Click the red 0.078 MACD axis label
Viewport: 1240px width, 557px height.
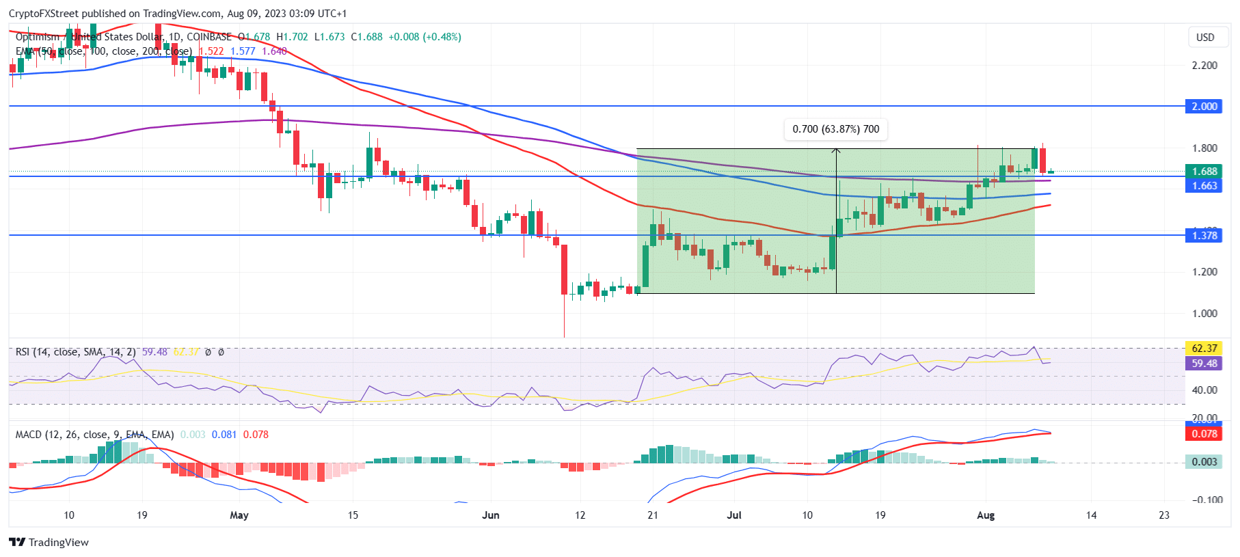pos(1204,434)
